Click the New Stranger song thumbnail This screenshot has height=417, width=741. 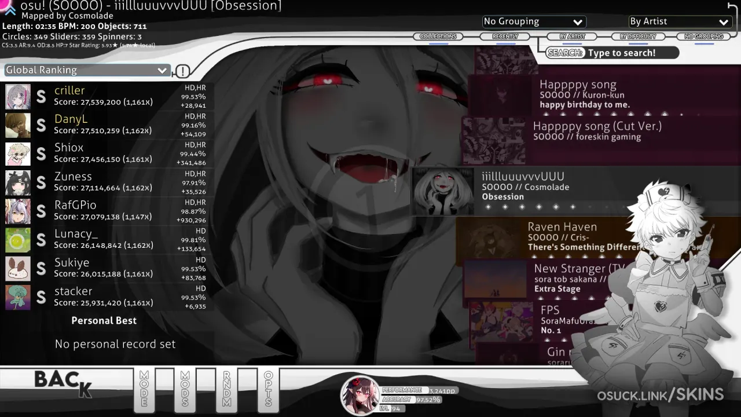pos(496,280)
